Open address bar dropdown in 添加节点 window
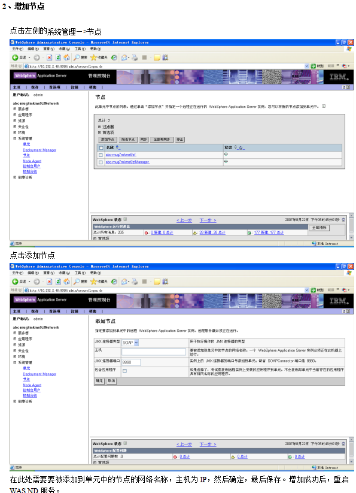Image resolution: width=356 pixels, height=493 pixels. [307, 290]
